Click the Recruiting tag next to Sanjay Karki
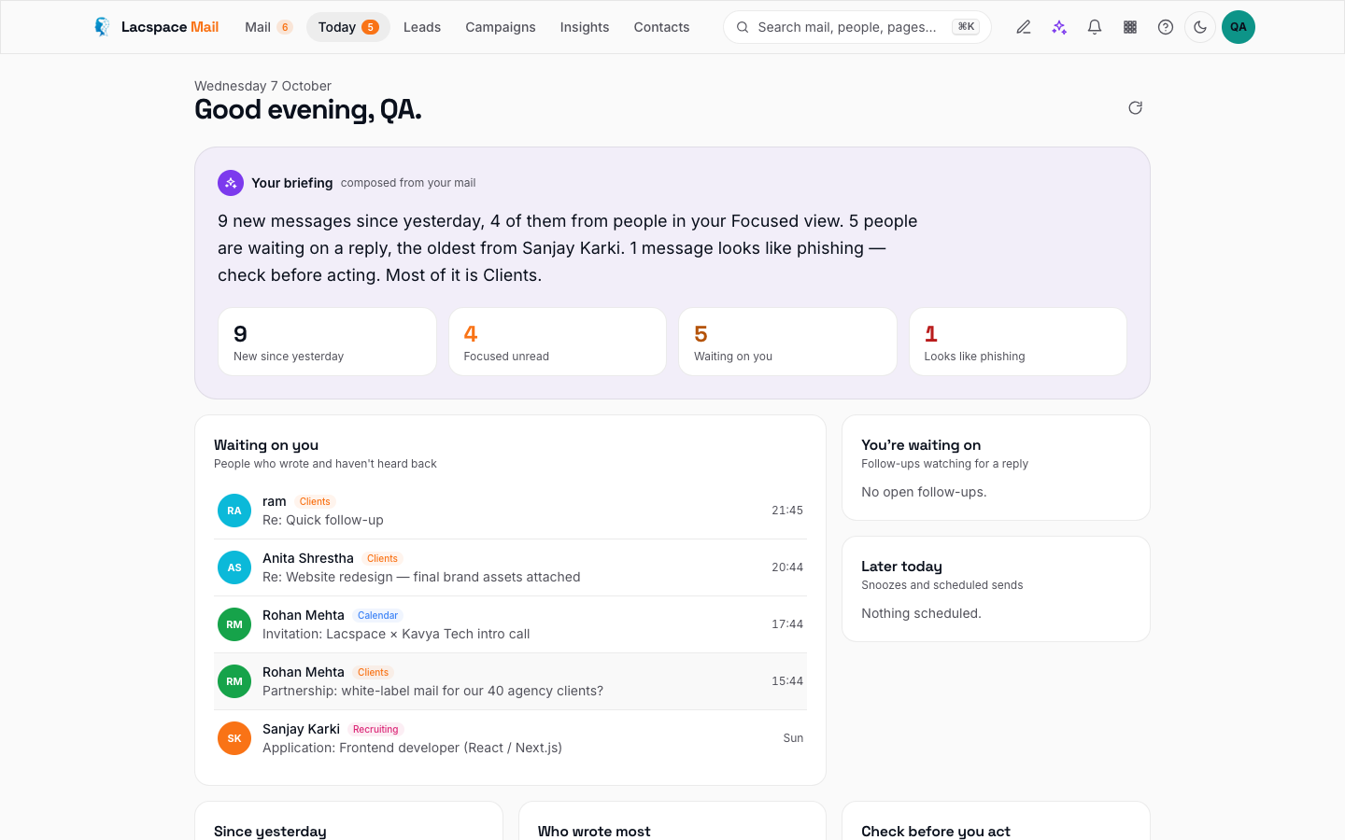1345x840 pixels. coord(375,730)
